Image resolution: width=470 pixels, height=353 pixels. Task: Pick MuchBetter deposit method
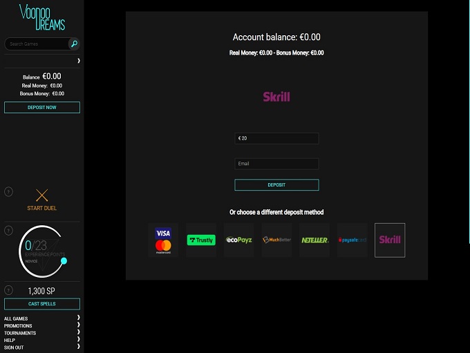tap(276, 240)
